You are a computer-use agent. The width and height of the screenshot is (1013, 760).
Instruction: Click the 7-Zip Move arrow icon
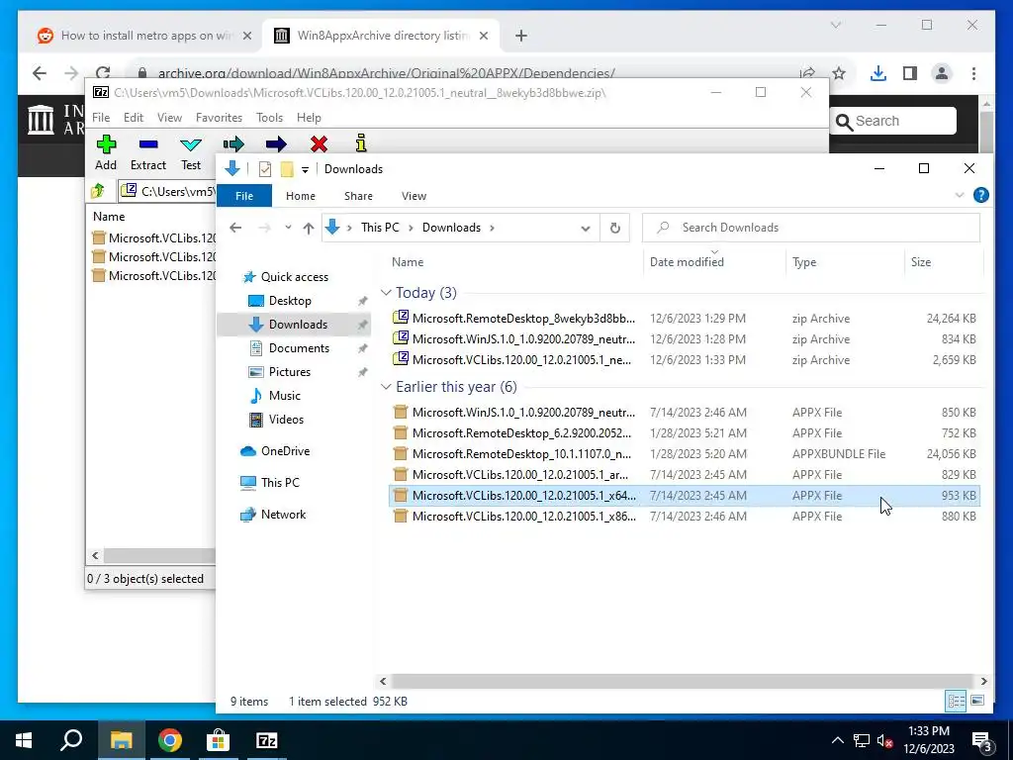(x=276, y=143)
